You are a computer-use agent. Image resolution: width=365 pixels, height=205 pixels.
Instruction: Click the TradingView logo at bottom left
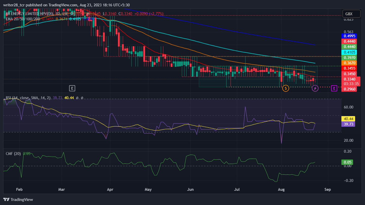point(18,199)
